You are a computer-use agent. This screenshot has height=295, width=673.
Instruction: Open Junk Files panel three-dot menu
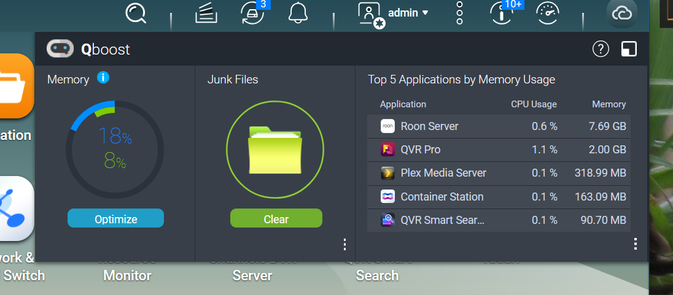coord(344,245)
